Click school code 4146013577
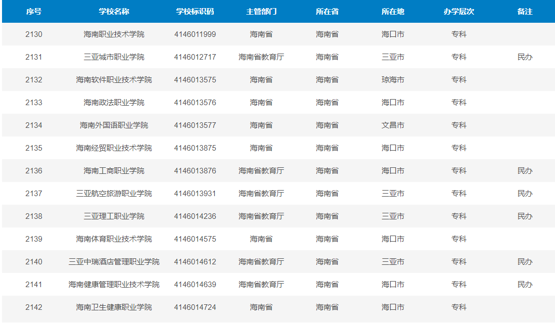The image size is (555, 323). click(195, 125)
